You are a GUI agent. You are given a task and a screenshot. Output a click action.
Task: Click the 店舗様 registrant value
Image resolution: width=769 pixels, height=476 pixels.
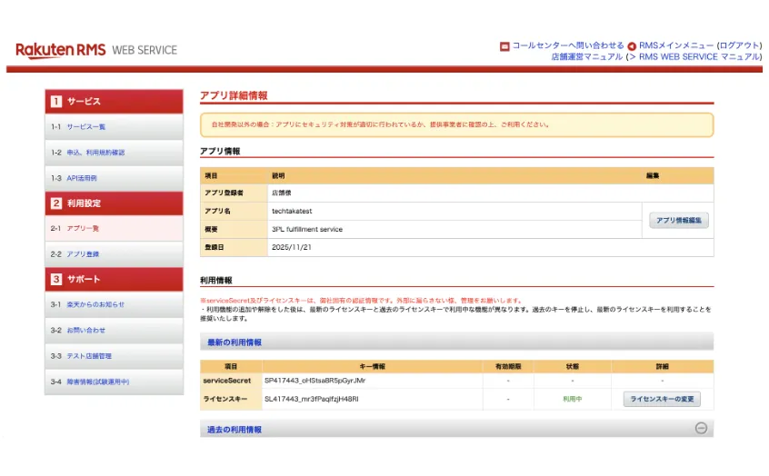tap(282, 193)
